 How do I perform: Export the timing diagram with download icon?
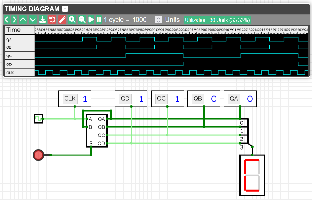point(42,20)
